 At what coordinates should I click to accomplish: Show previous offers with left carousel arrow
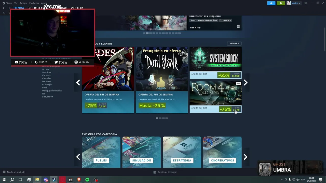coord(78,83)
